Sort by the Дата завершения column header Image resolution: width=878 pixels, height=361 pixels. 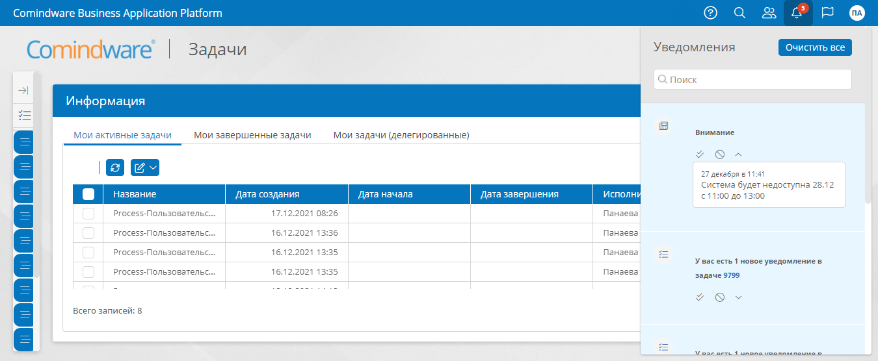tap(531, 194)
